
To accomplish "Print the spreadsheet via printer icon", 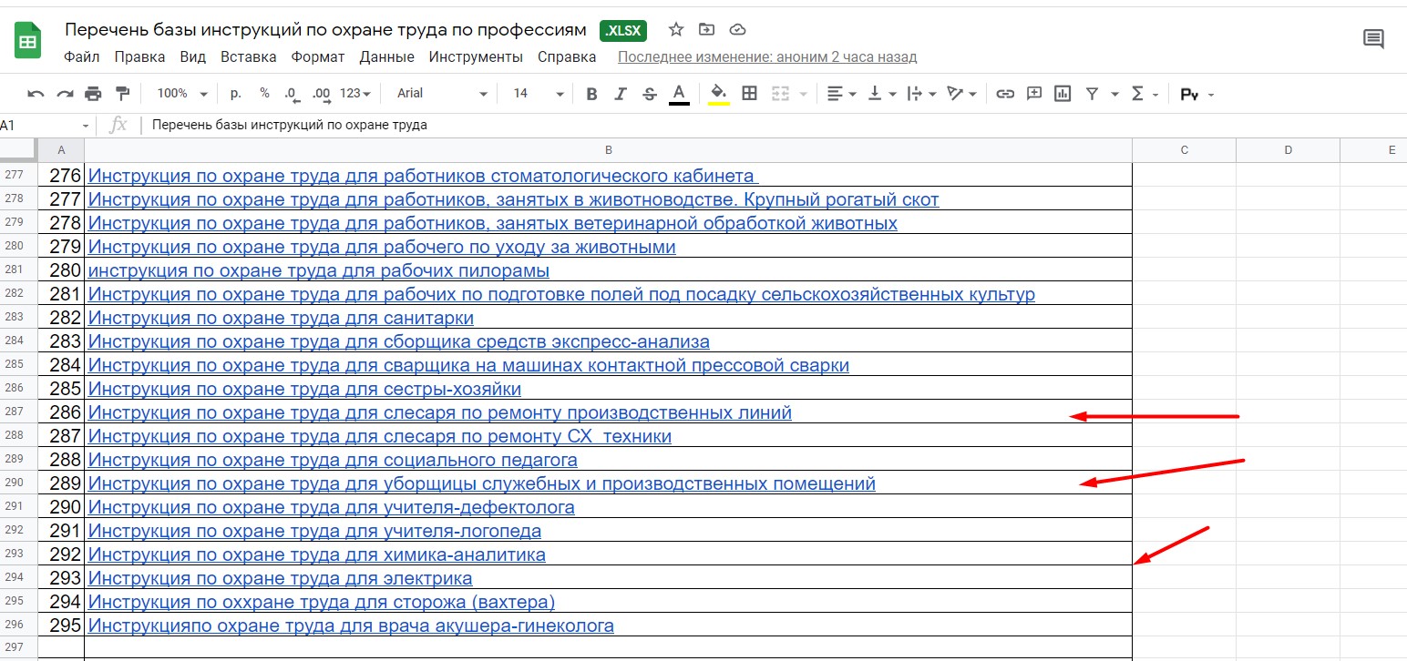I will click(93, 94).
